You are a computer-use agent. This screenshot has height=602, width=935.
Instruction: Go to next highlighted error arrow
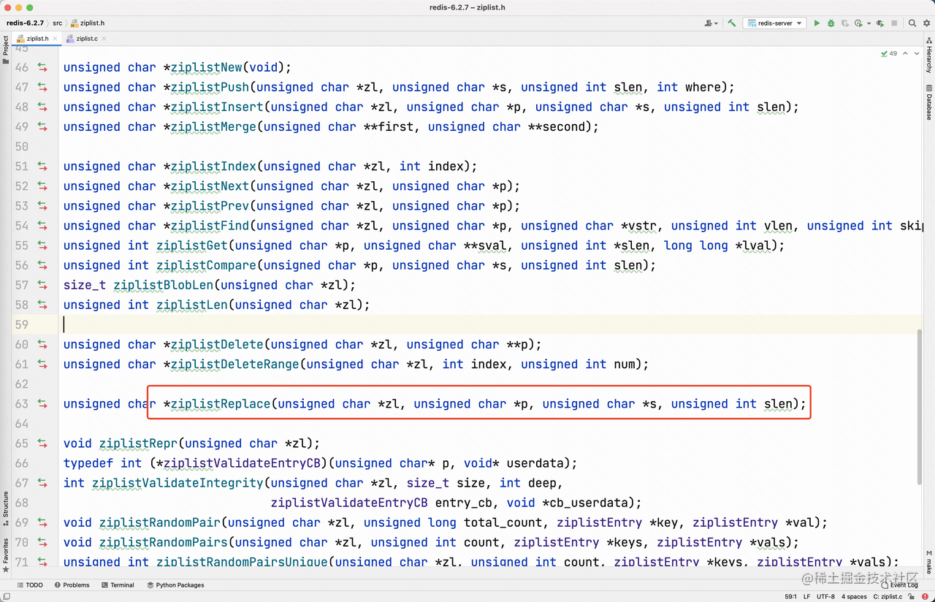[917, 53]
